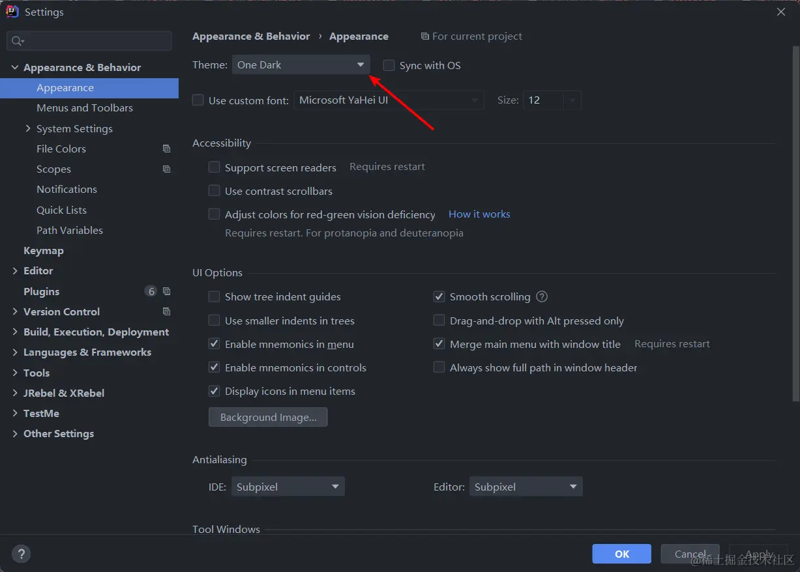Click the IntelliJ logo in title bar
800x572 pixels.
[12, 12]
